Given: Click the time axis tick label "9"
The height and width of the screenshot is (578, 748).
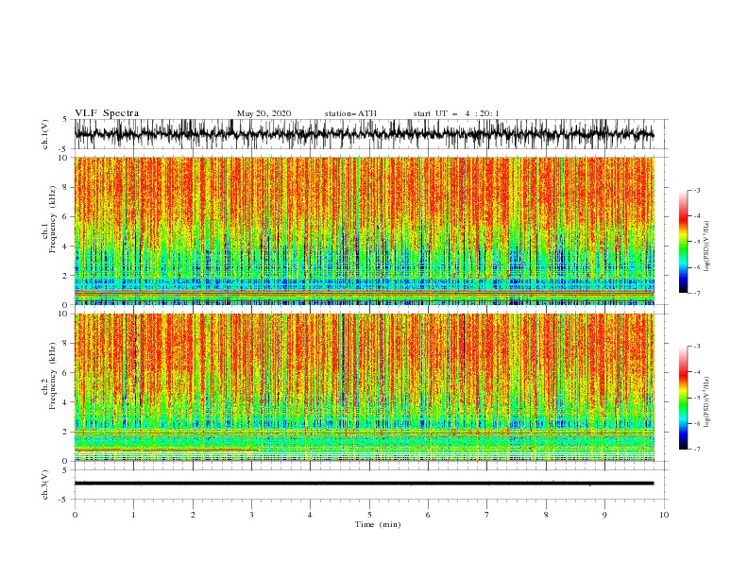Looking at the screenshot, I should (x=604, y=515).
